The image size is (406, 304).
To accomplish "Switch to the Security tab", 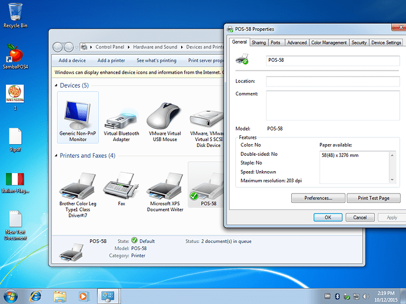I will (359, 43).
